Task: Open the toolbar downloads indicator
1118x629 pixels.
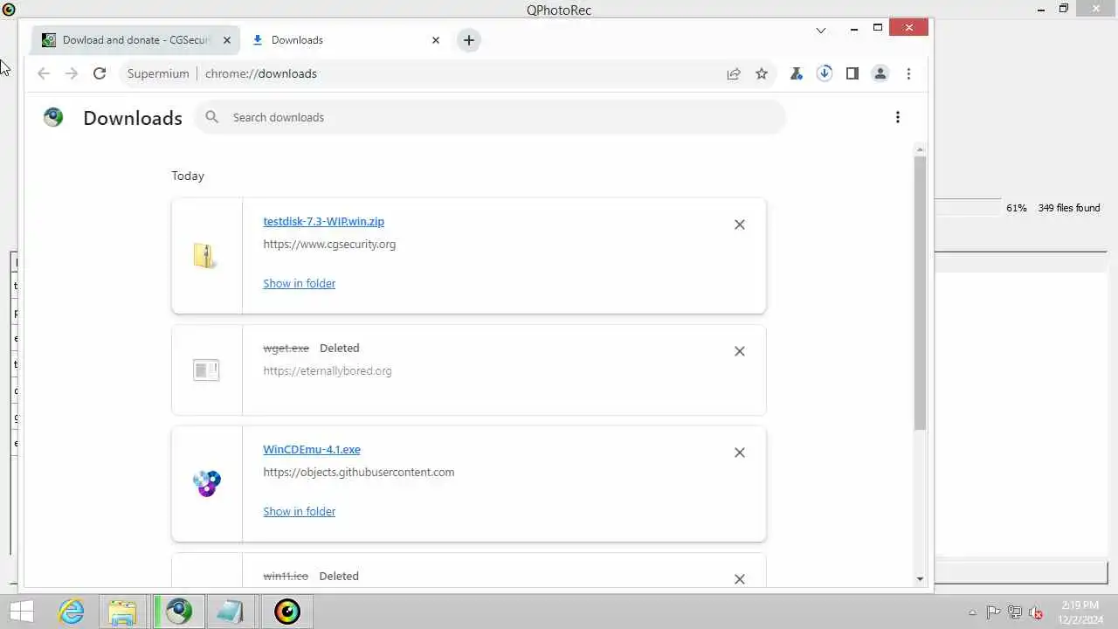Action: [x=824, y=73]
